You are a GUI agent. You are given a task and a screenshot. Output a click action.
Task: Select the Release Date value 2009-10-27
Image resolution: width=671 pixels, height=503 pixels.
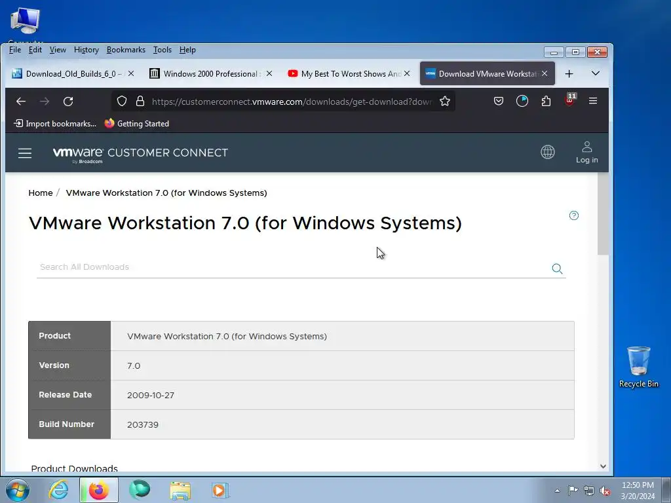151,395
